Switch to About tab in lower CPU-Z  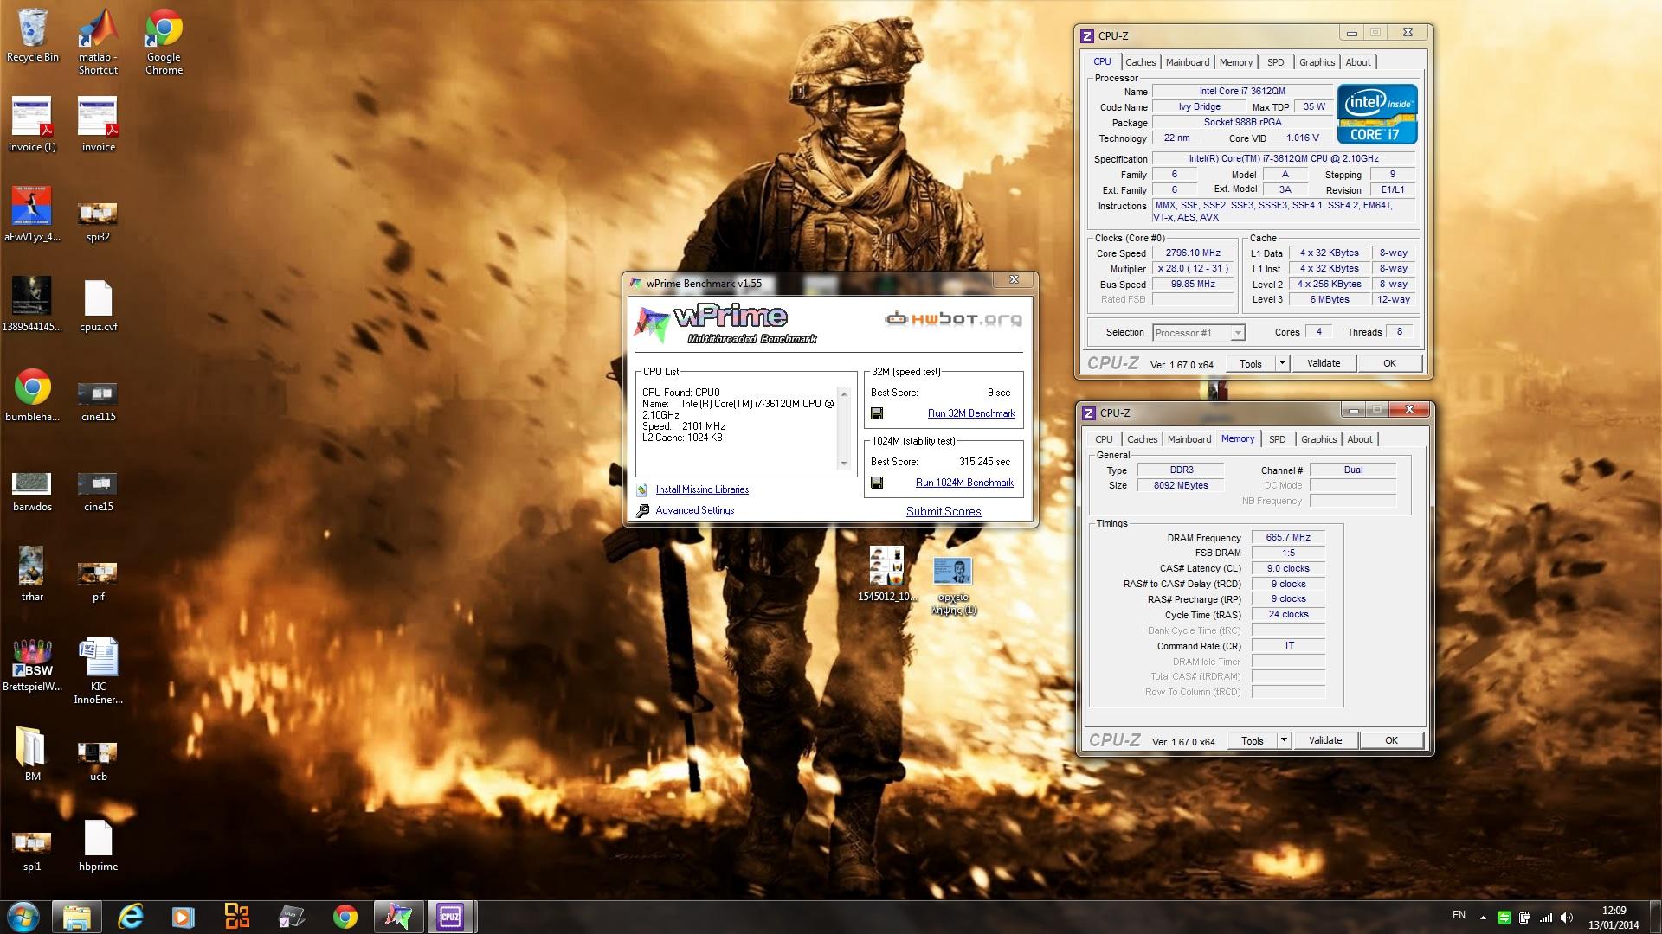pyautogui.click(x=1359, y=439)
